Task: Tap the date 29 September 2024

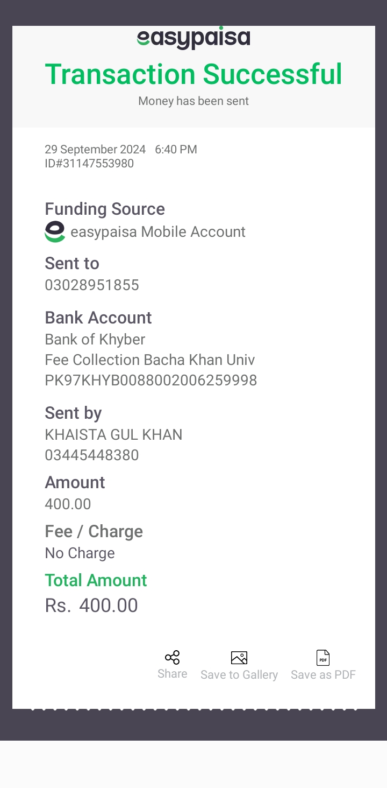Action: [95, 150]
